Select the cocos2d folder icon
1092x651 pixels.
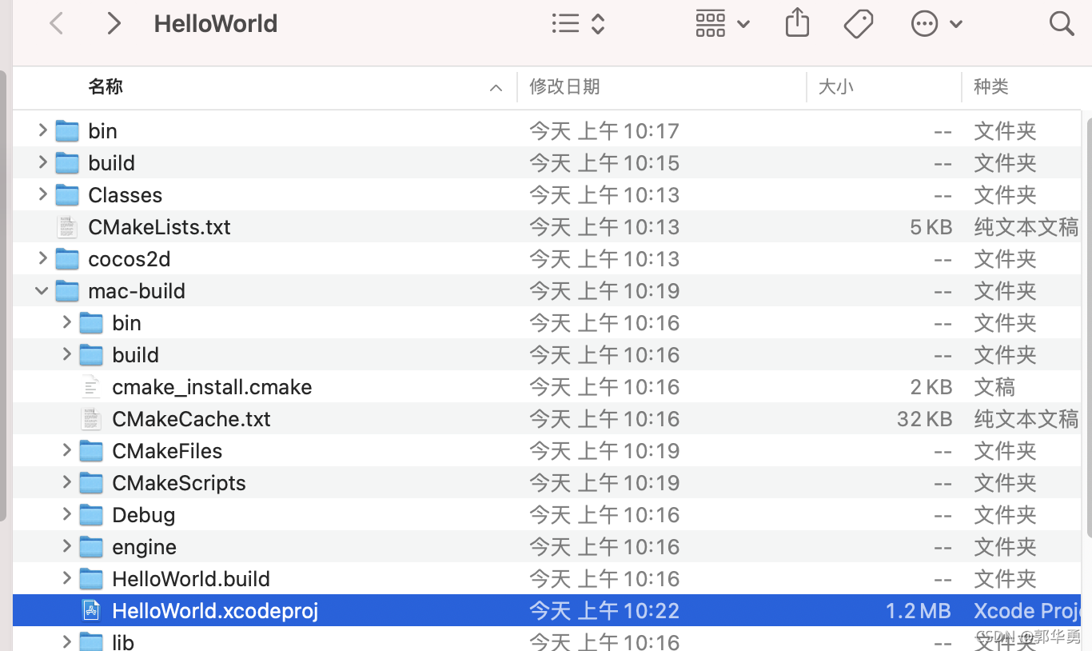click(67, 258)
